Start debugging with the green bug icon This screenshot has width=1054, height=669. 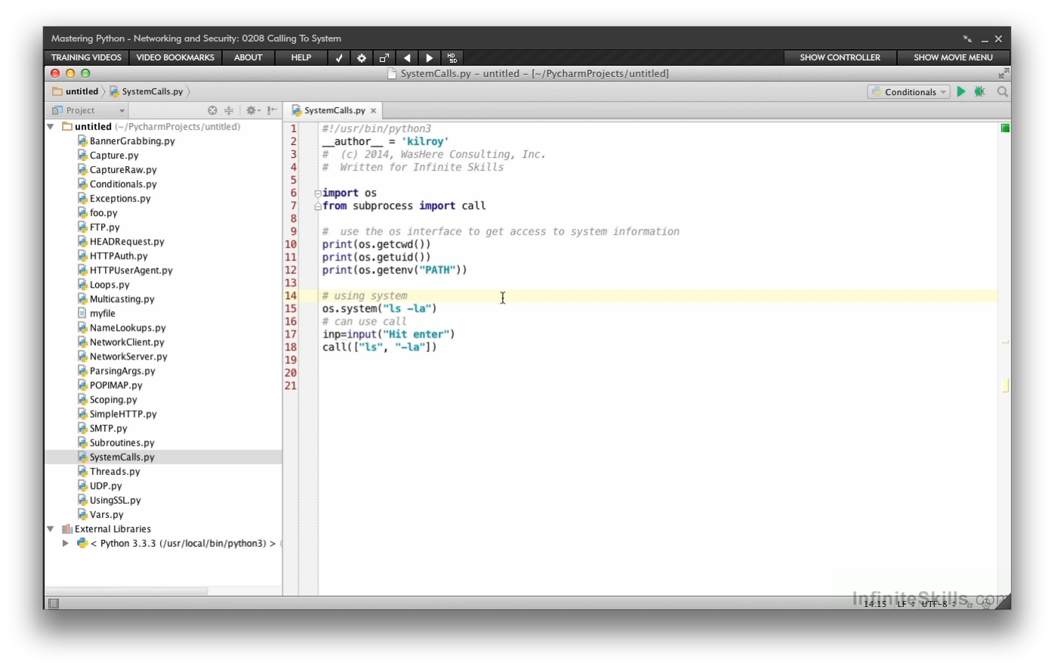click(979, 91)
